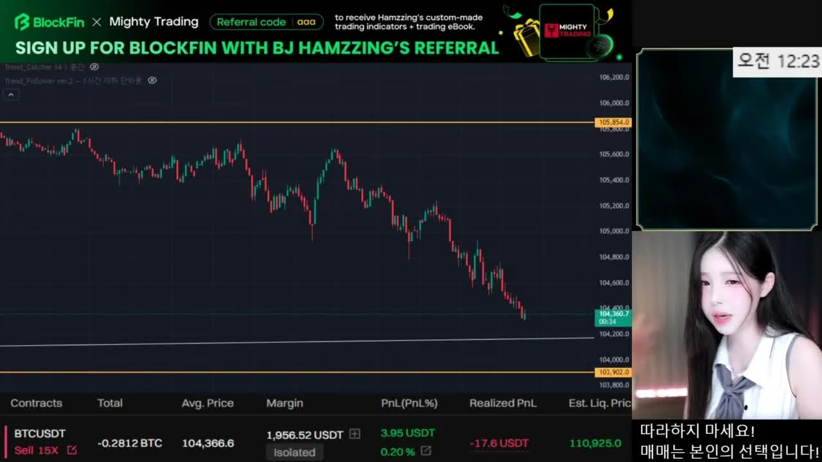Click the Est. Liq. Price column header
Screen dimensions: 822x462
[x=600, y=403]
